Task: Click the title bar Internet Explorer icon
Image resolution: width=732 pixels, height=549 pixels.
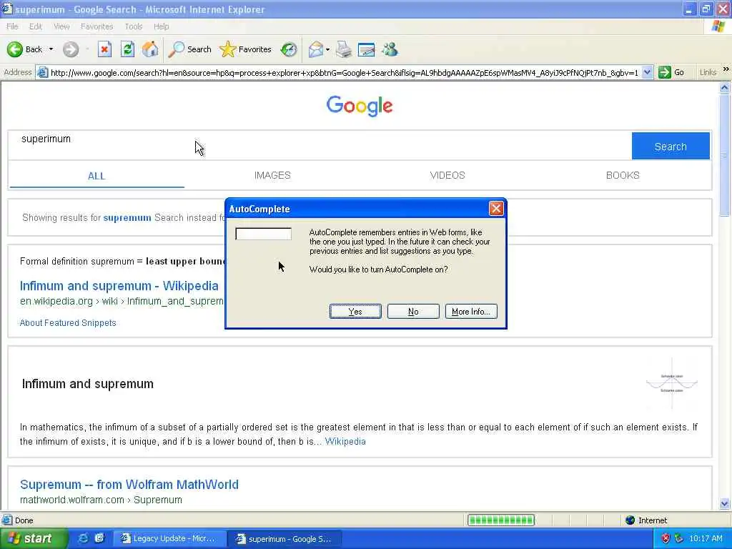Action: (7, 9)
